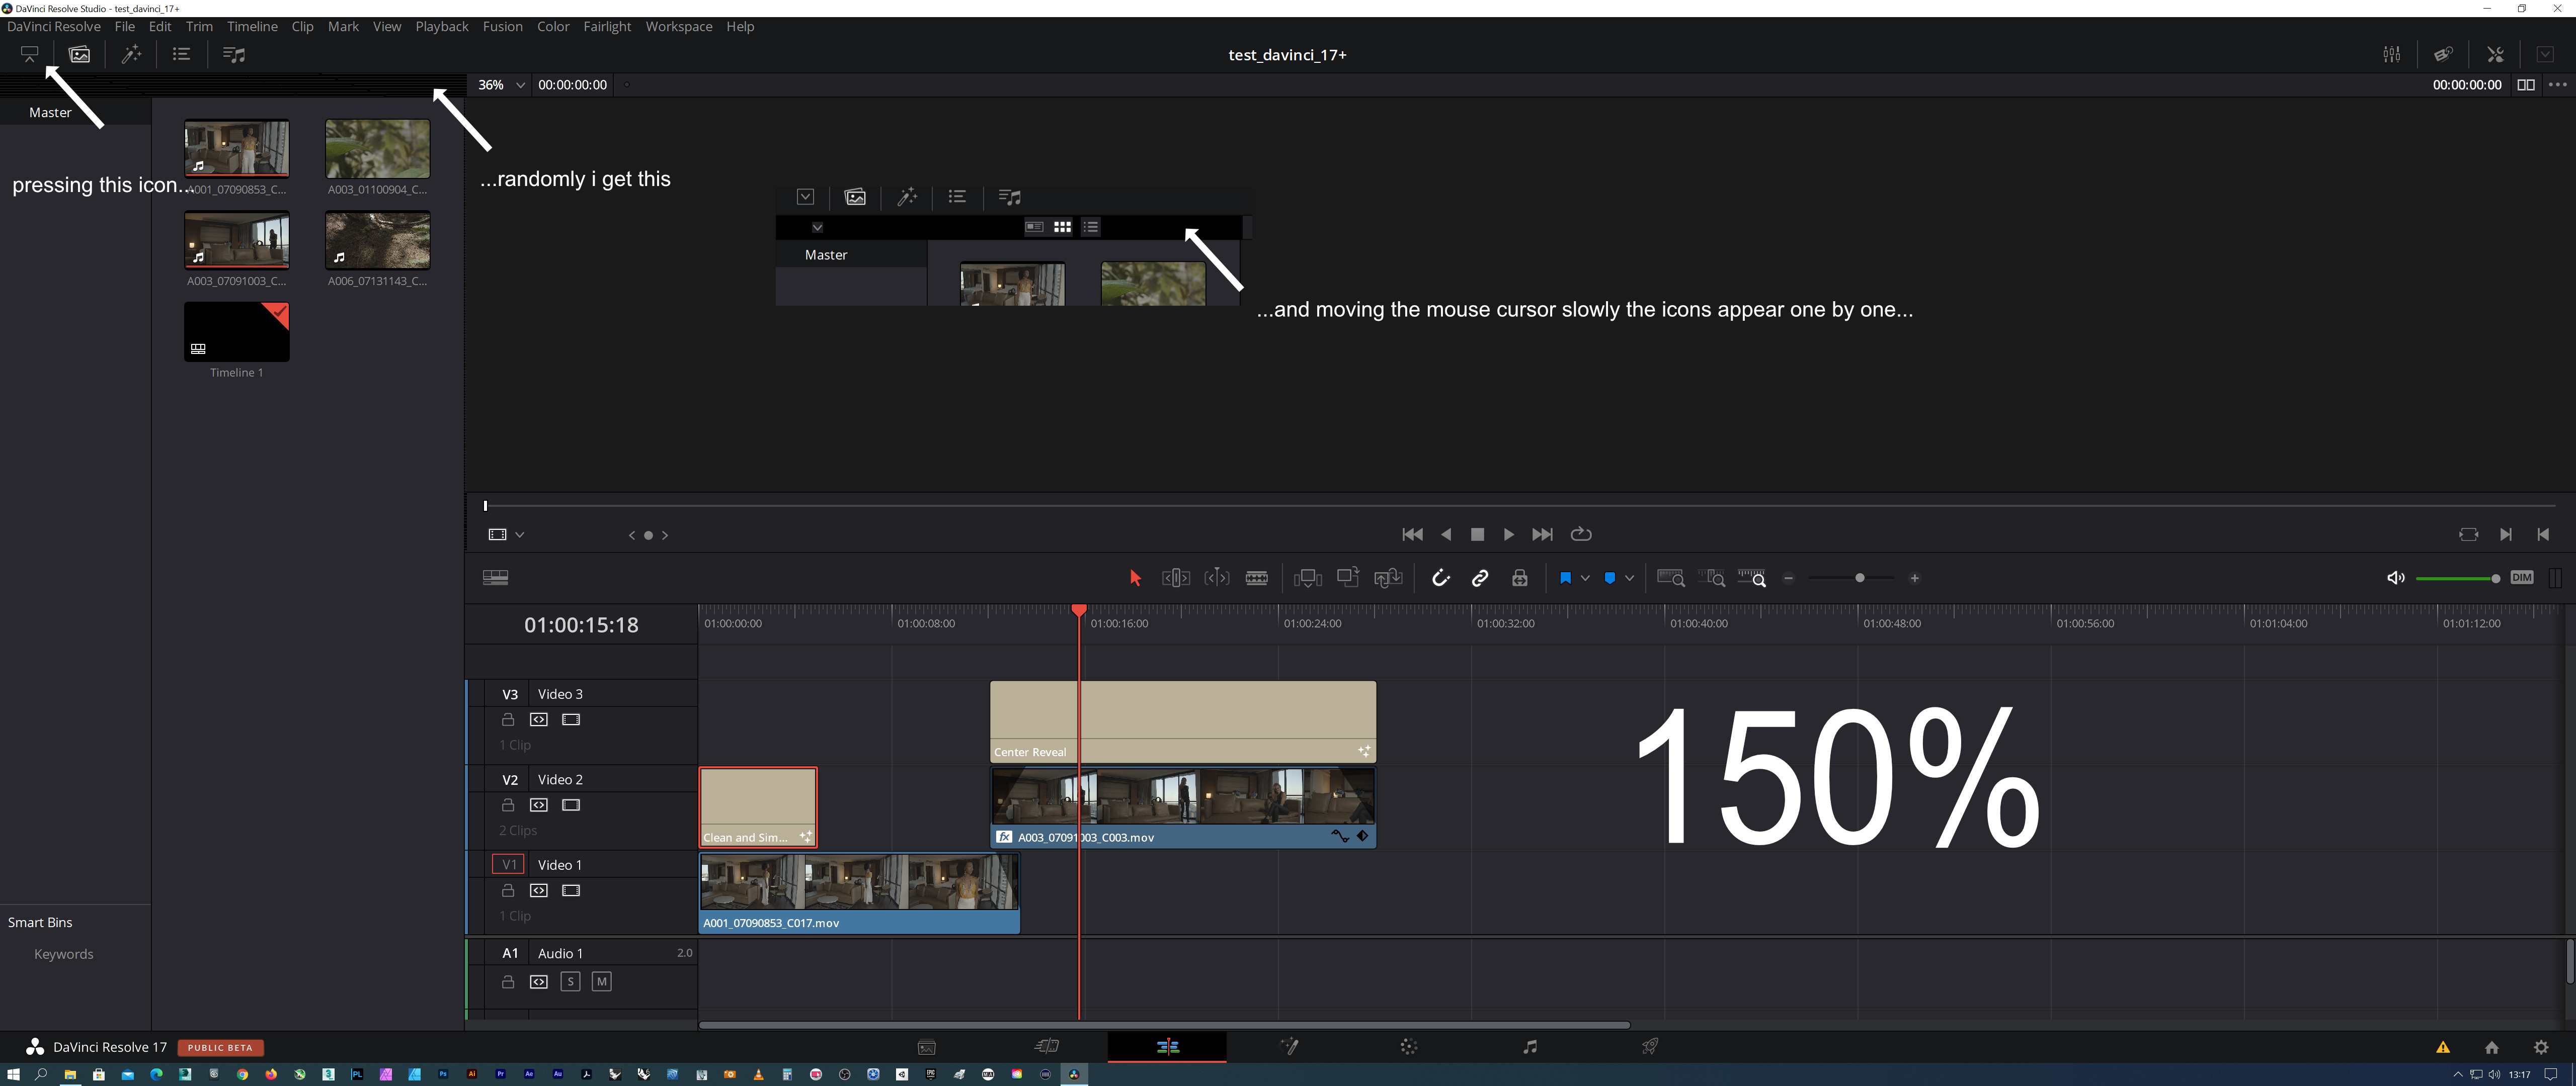Open the audio Mixer panel
This screenshot has width=2576, height=1086.
tap(2391, 55)
